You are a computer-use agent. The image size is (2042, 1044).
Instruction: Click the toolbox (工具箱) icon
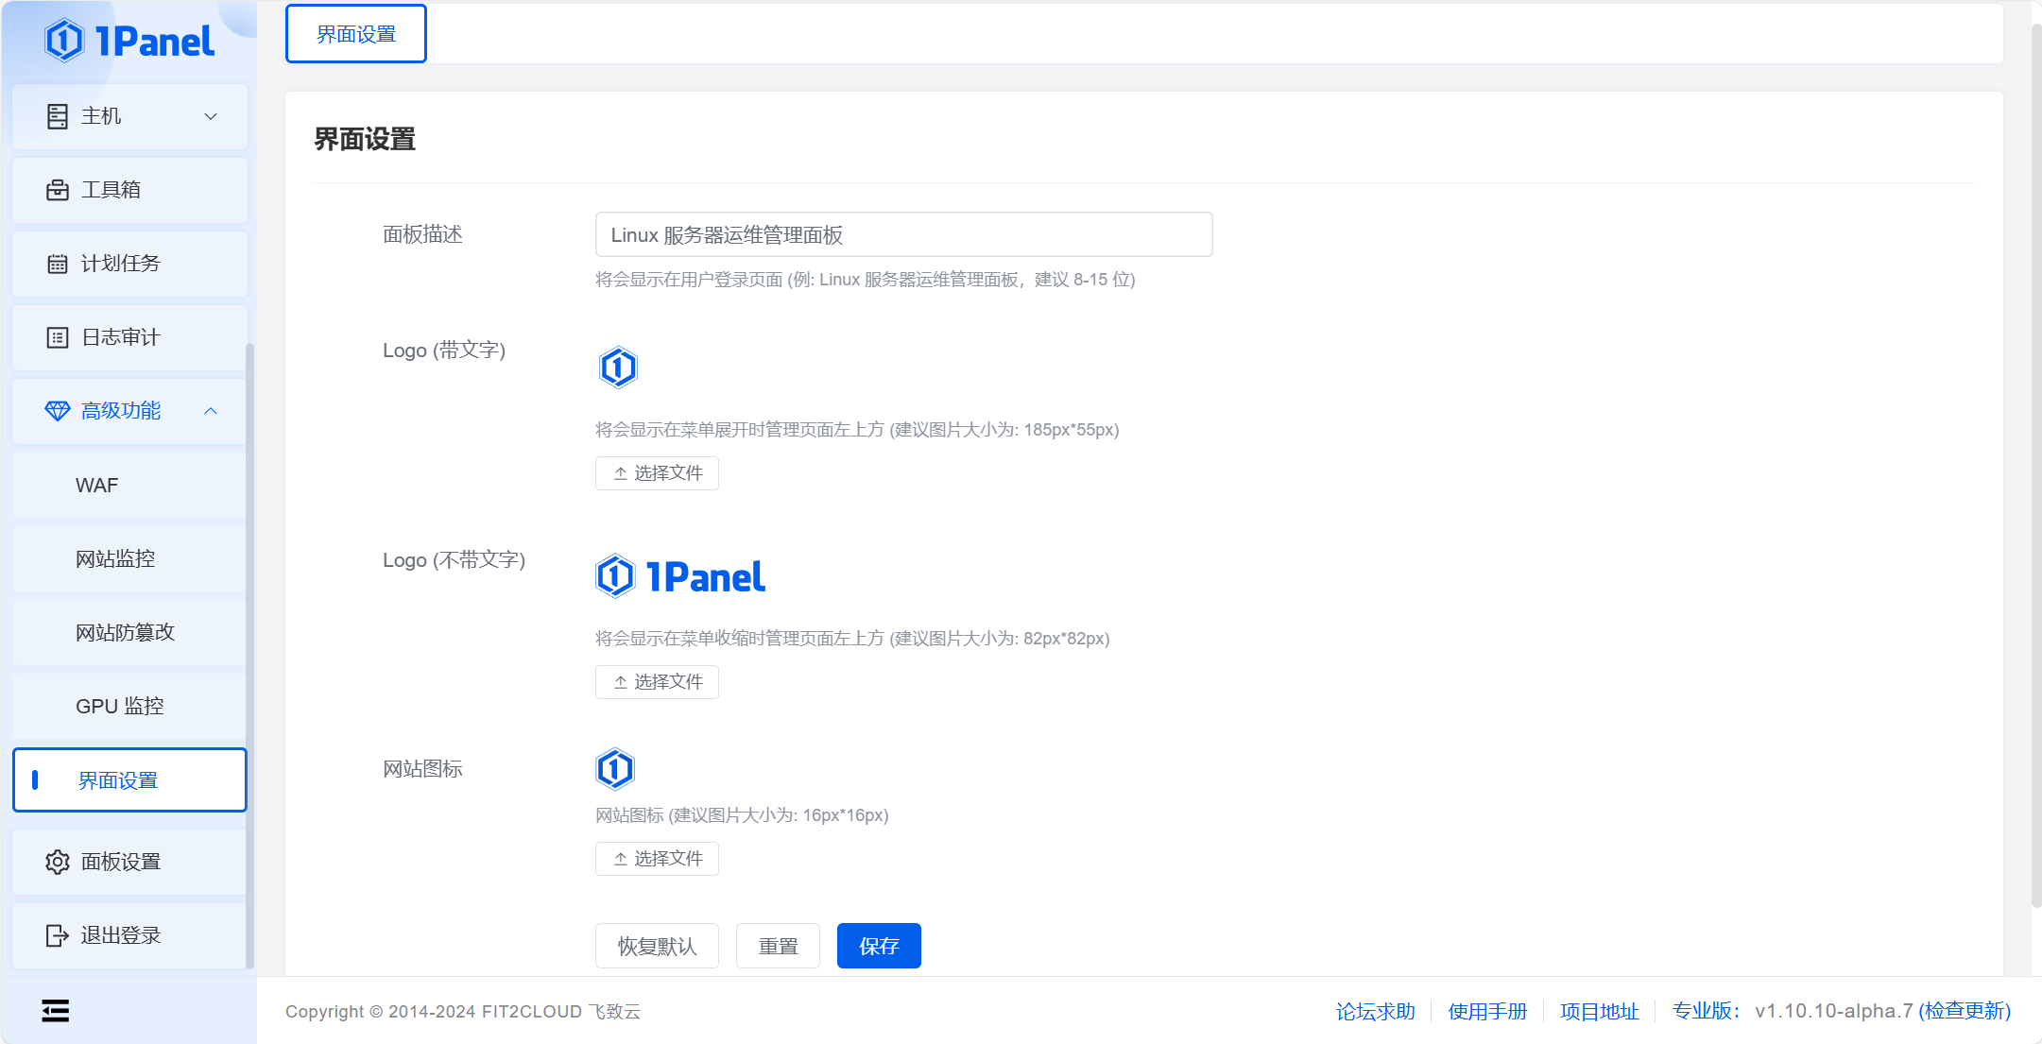57,190
